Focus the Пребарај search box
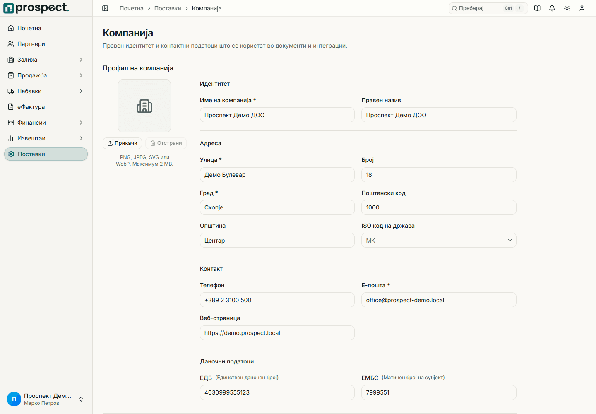Screen dimensions: 596x414 tap(488, 8)
